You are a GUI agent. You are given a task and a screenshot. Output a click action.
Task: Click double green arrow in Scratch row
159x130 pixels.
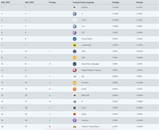pyautogui.click(x=50, y=83)
